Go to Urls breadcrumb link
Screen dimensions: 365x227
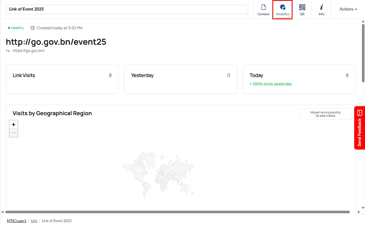(34, 221)
